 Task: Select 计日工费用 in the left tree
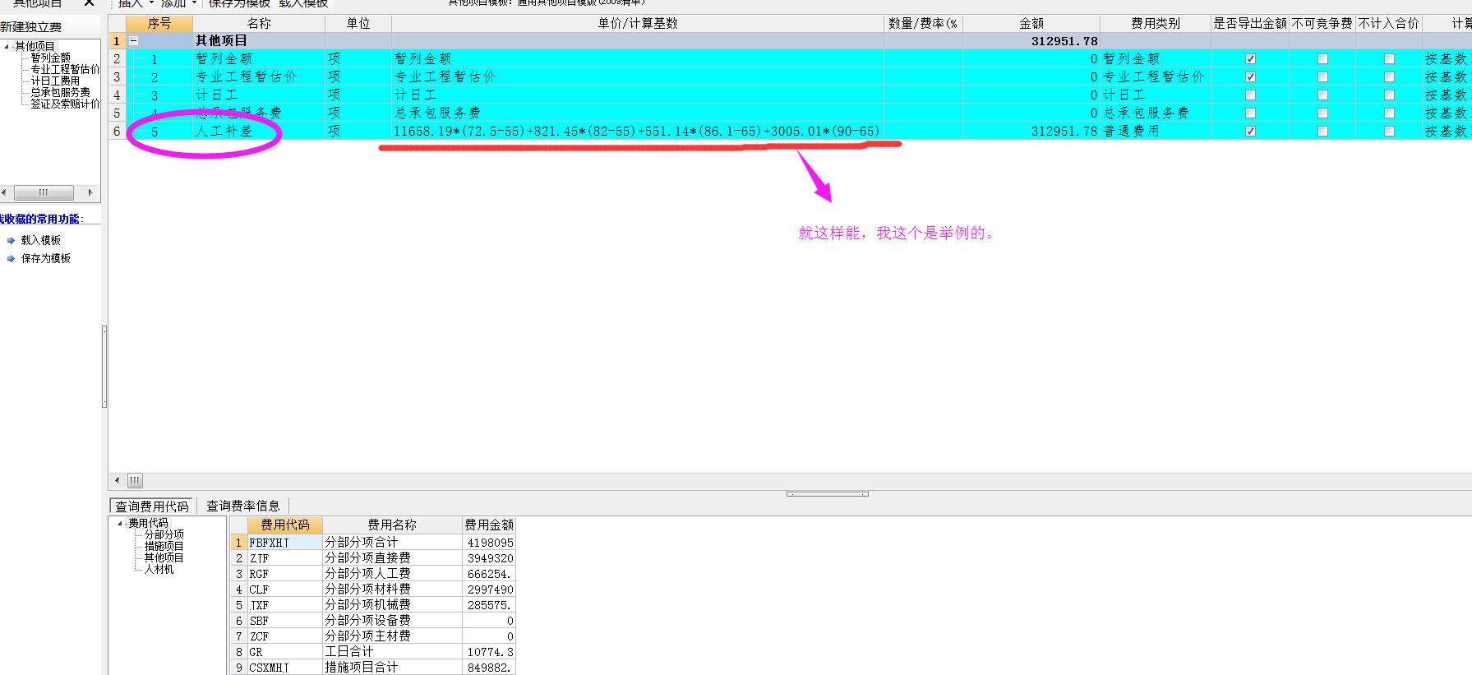[56, 81]
